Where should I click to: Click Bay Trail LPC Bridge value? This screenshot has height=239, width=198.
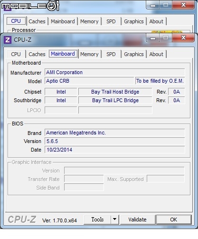[x=115, y=100]
